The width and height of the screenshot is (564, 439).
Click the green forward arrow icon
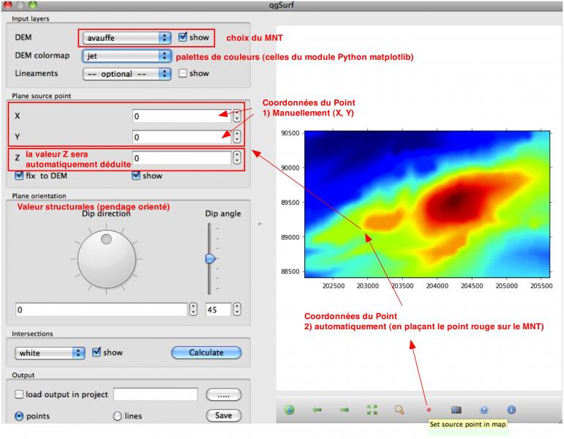(345, 410)
